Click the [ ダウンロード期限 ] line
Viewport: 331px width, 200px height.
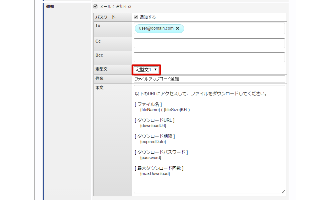tap(155, 136)
